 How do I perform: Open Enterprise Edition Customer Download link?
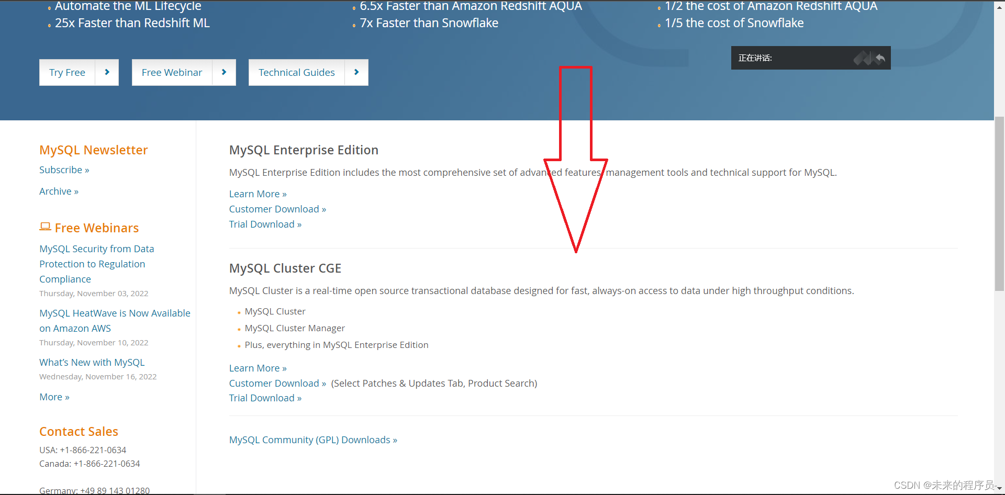(278, 209)
